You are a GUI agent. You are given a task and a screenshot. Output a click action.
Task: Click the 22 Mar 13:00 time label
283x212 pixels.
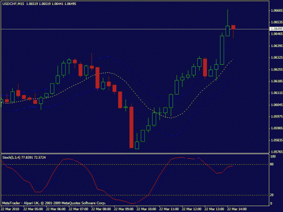click(214, 209)
